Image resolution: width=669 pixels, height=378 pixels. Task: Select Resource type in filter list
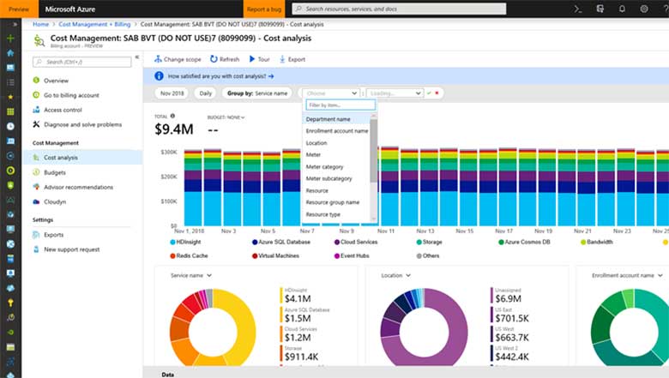(x=336, y=214)
